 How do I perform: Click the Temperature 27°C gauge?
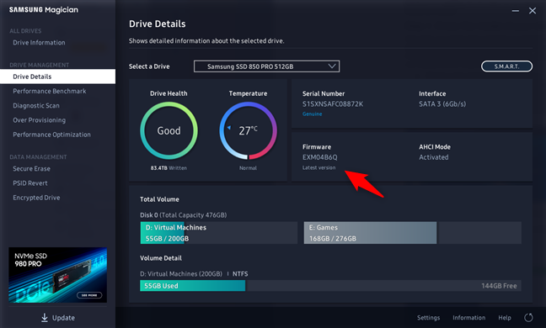(x=249, y=130)
